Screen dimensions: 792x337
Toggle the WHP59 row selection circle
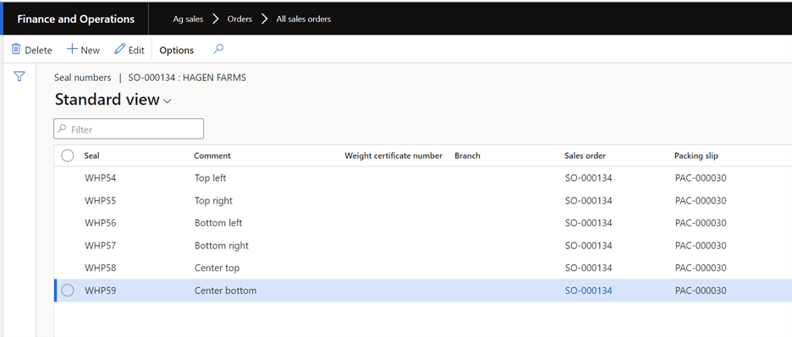tap(67, 290)
